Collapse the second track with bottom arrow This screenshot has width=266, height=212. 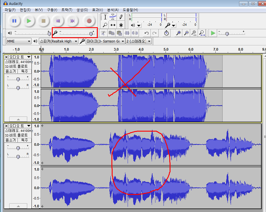coord(18,206)
